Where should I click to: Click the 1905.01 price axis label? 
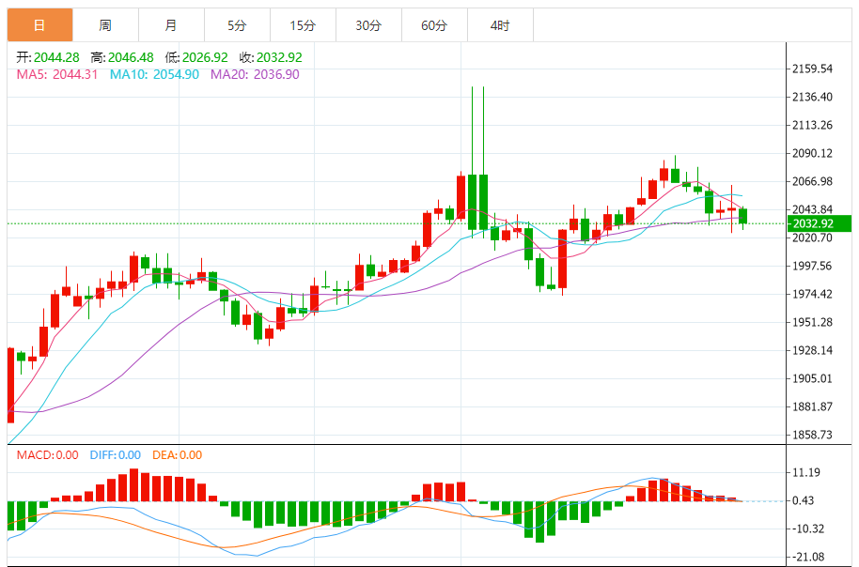click(x=812, y=378)
